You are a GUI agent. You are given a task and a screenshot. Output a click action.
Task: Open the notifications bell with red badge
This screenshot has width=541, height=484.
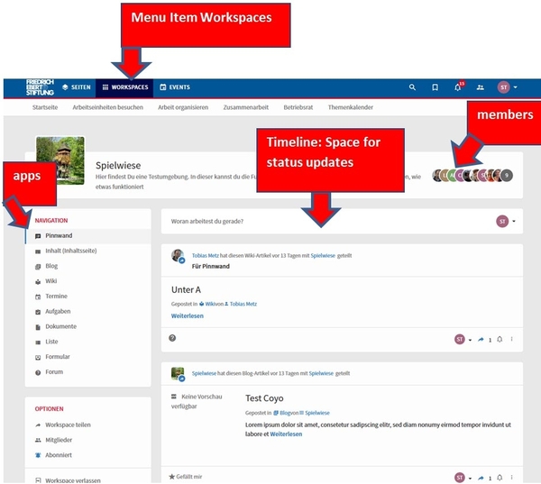(x=459, y=87)
